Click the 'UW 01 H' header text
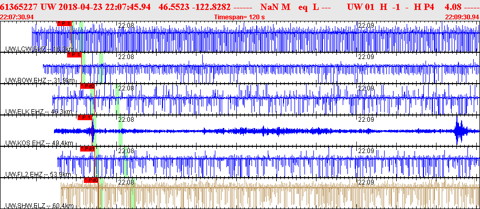480x209 pixels. tap(367, 7)
